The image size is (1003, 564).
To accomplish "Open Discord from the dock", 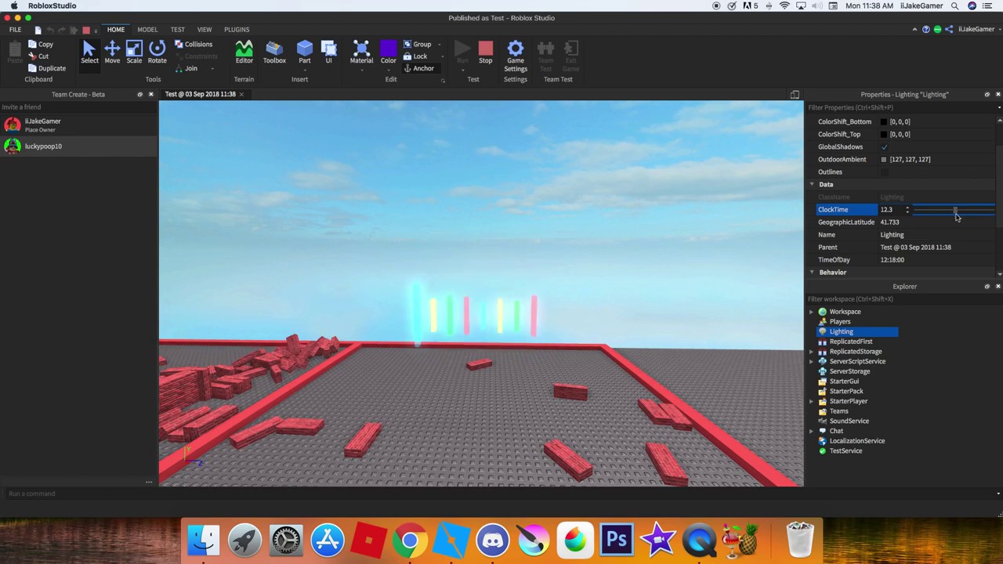I will pos(493,540).
